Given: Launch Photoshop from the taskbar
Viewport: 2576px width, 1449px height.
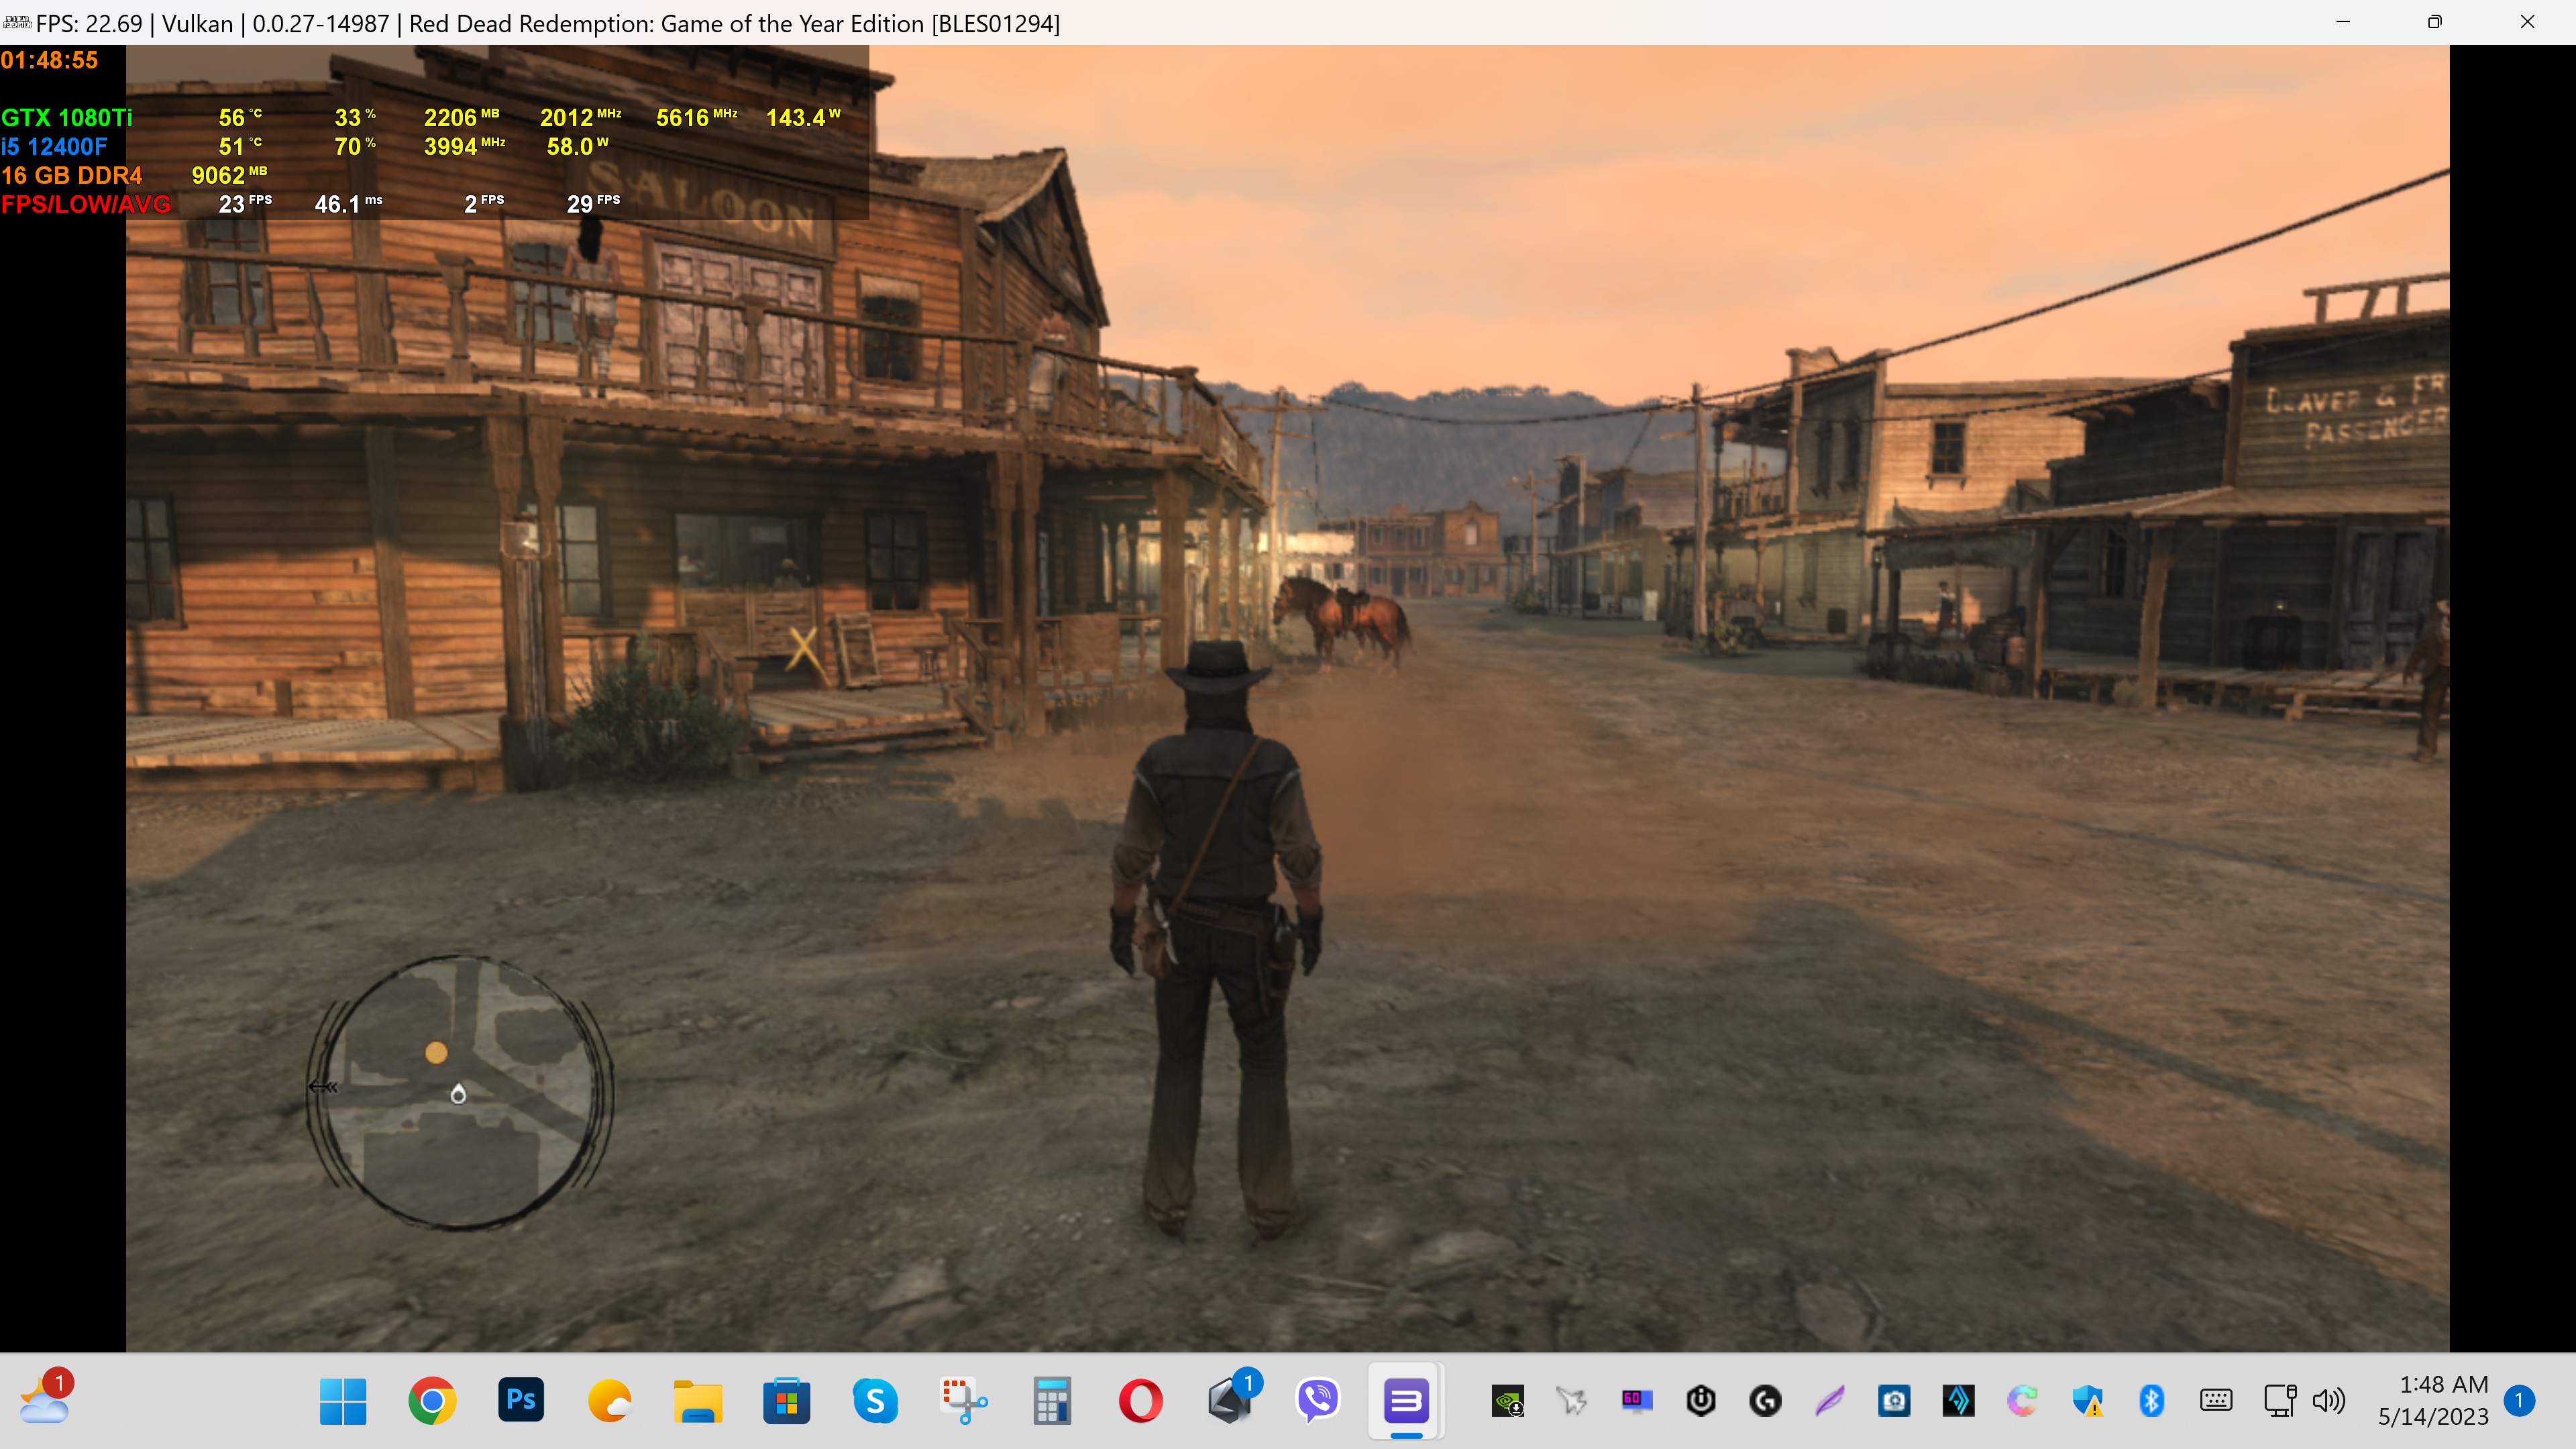Looking at the screenshot, I should (521, 1401).
